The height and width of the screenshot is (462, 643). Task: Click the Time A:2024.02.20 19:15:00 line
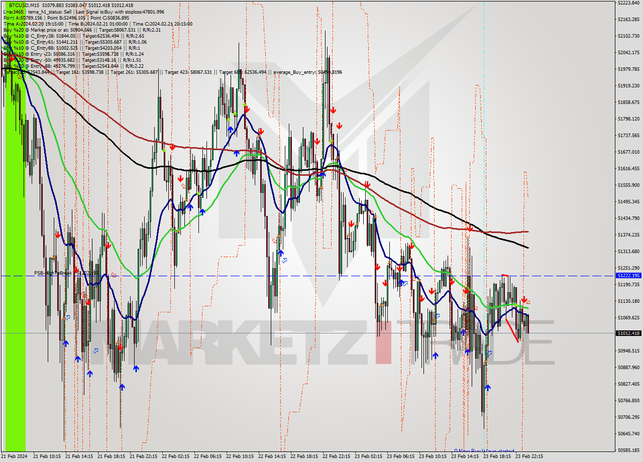(x=33, y=24)
